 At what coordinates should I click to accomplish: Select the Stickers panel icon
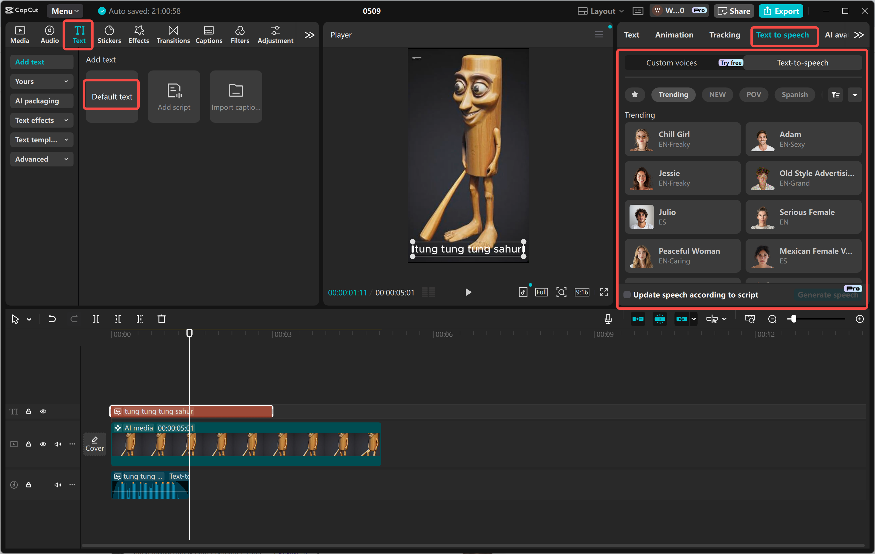pos(109,34)
